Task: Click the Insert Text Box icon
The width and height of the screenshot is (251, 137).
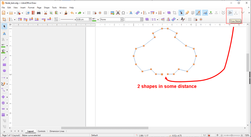Action: pyautogui.click(x=118, y=13)
